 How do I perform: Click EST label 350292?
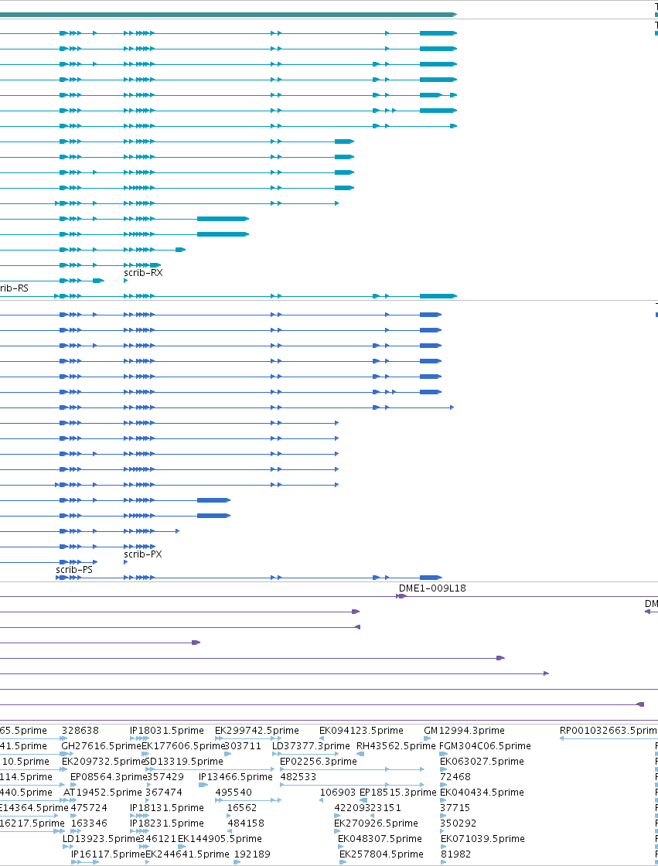click(x=458, y=823)
